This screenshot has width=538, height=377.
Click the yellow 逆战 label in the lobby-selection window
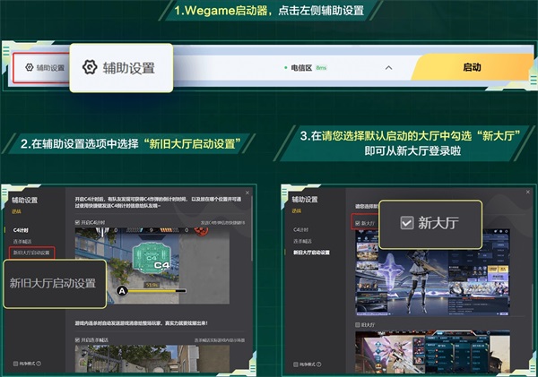[x=297, y=210]
